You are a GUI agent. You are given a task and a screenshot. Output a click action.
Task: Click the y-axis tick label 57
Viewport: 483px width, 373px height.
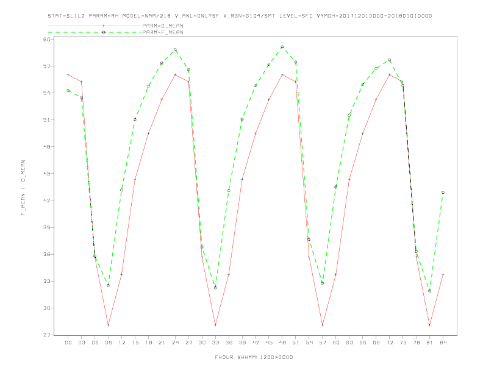pyautogui.click(x=47, y=66)
